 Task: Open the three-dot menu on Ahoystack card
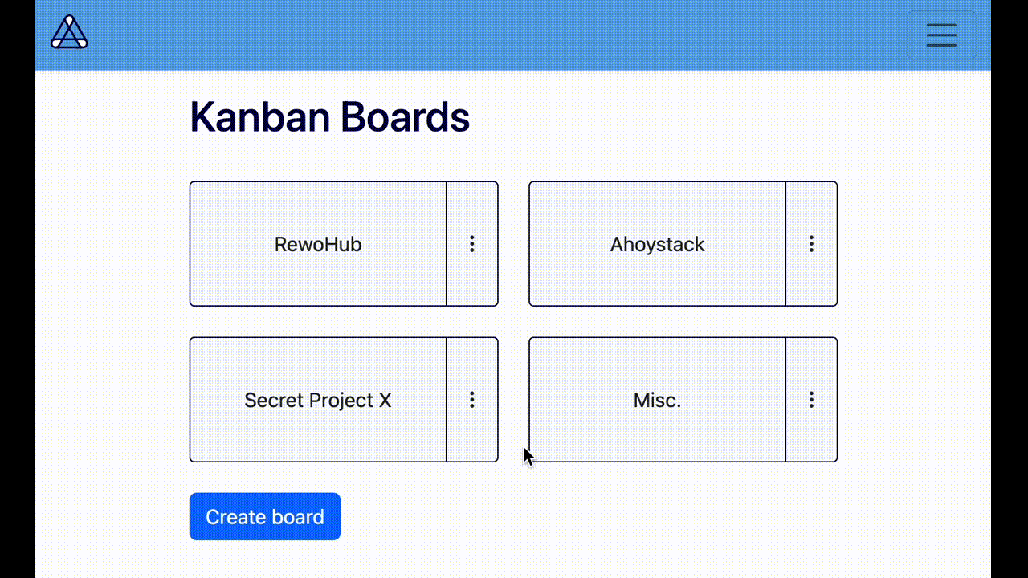pos(811,244)
